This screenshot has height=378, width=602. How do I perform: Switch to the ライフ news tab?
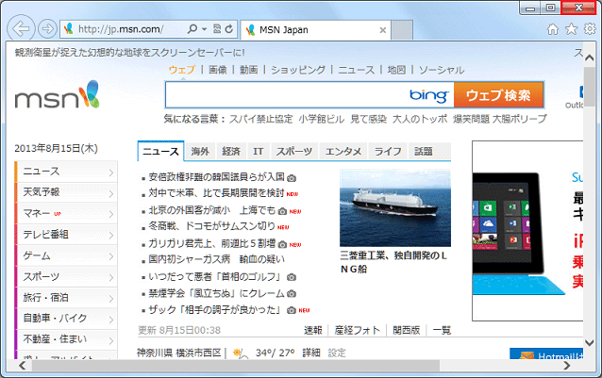[x=388, y=152]
